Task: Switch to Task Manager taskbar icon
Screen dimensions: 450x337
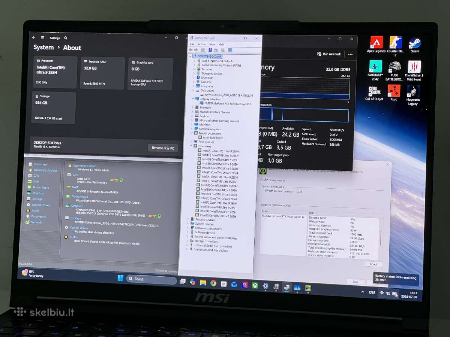Action: (x=297, y=288)
